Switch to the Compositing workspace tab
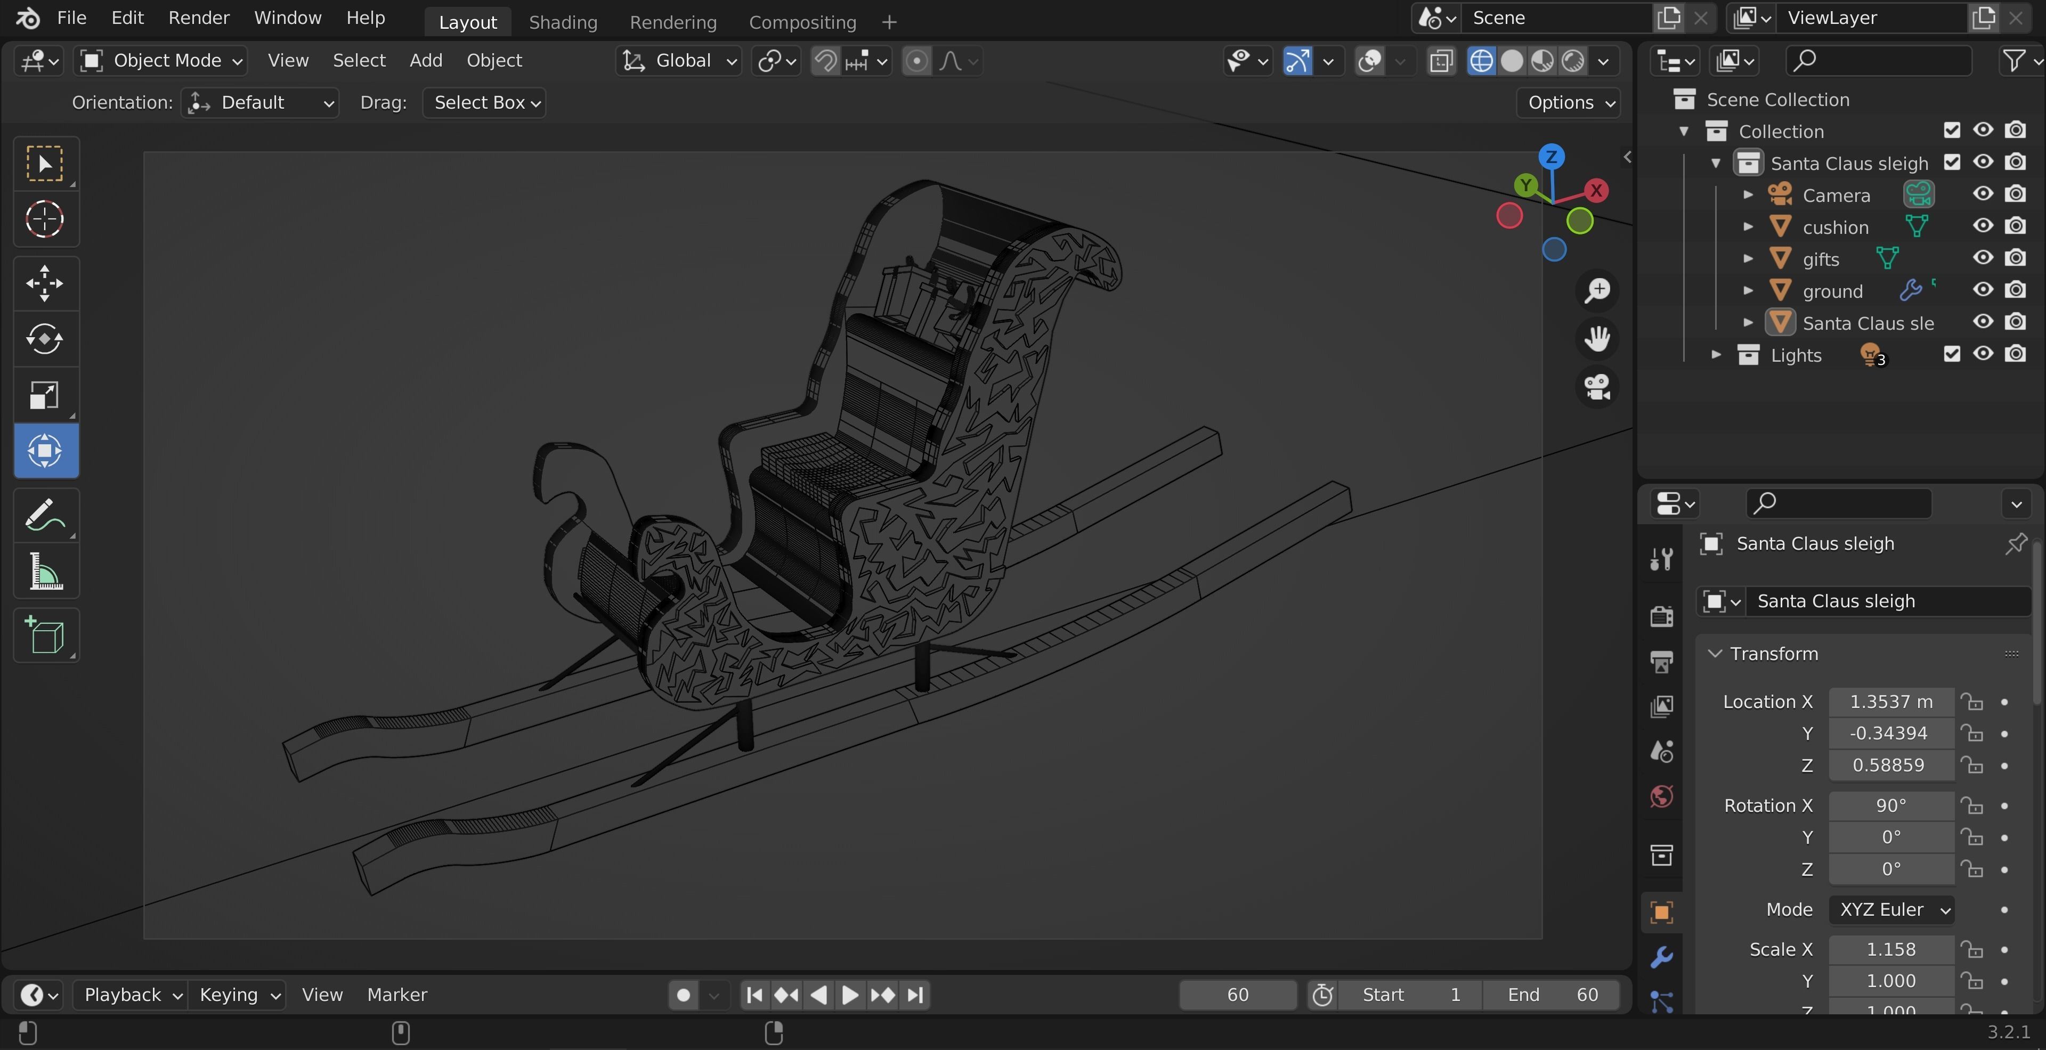This screenshot has height=1050, width=2046. 802,22
